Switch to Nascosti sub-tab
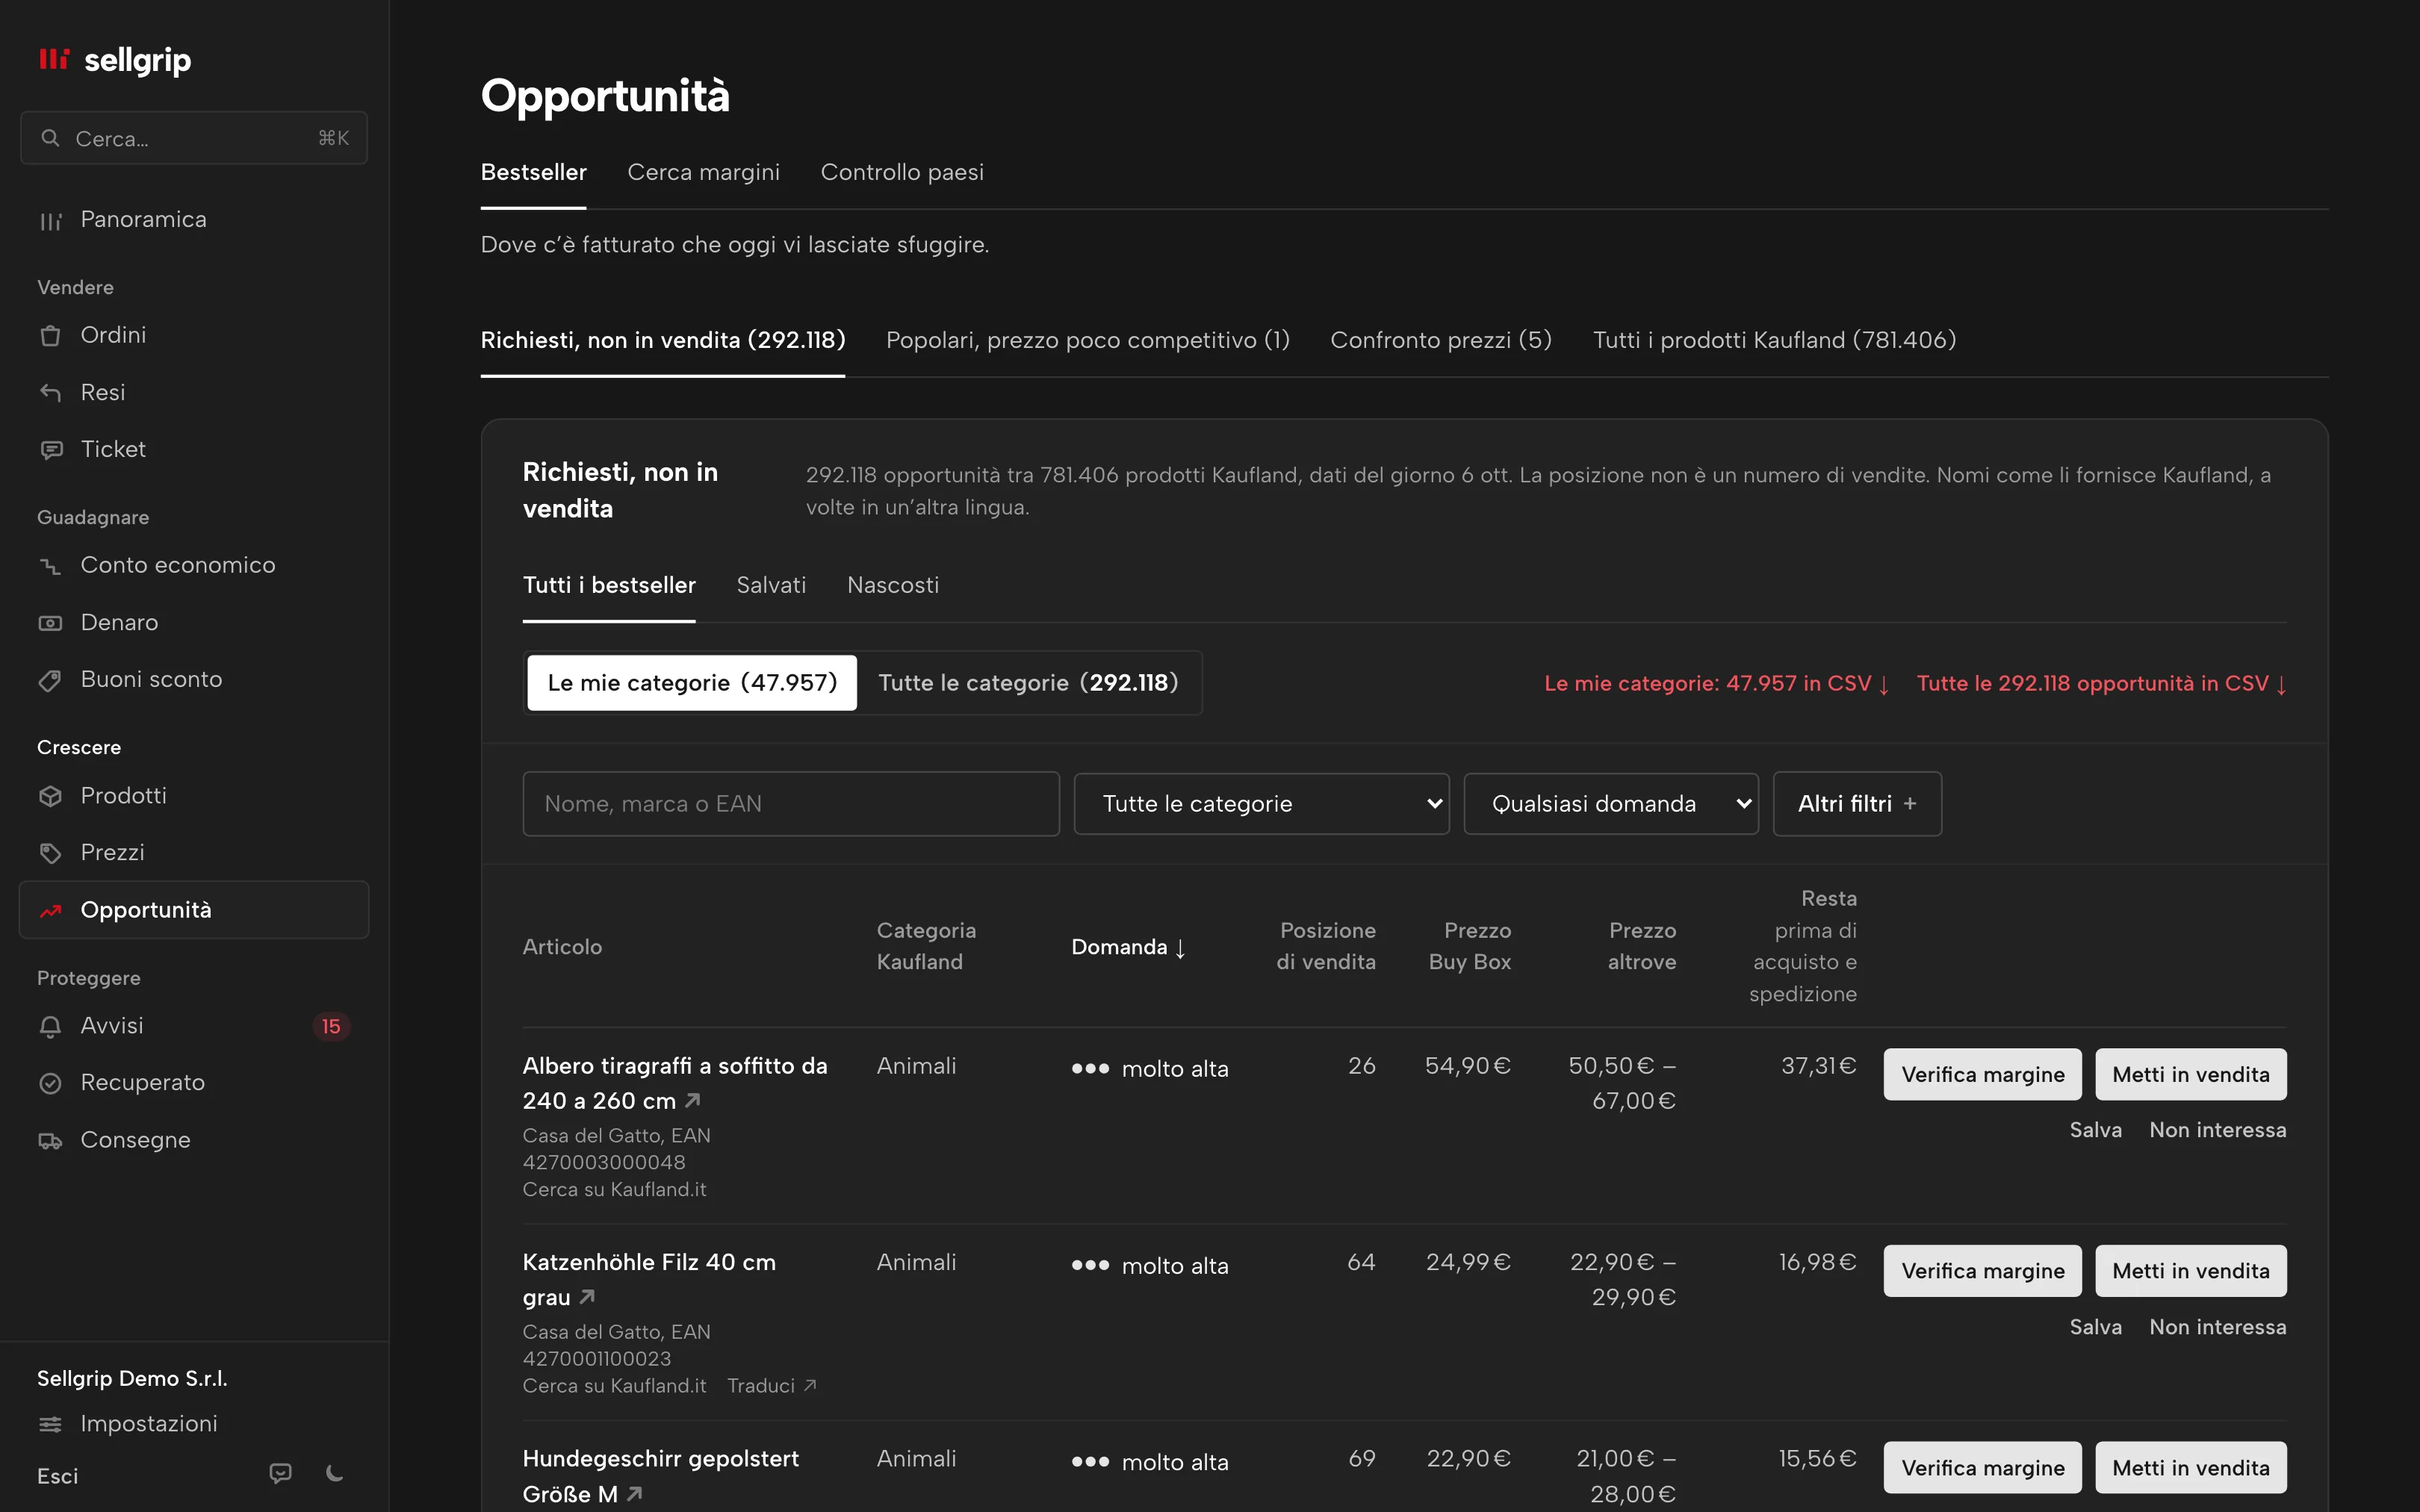The height and width of the screenshot is (1512, 2420). click(893, 585)
